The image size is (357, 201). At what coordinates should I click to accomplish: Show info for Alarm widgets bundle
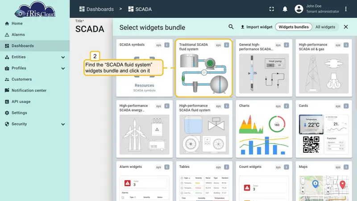(167, 167)
